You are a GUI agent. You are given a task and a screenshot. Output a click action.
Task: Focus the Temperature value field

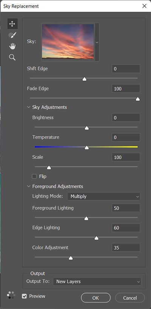click(126, 137)
